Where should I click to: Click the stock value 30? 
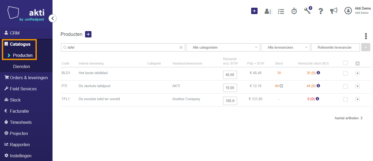pos(279,73)
